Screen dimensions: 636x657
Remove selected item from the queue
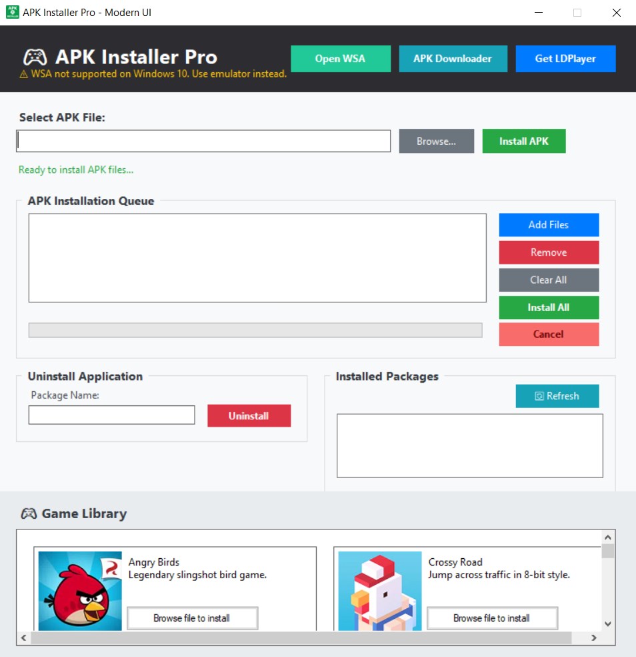tap(549, 252)
